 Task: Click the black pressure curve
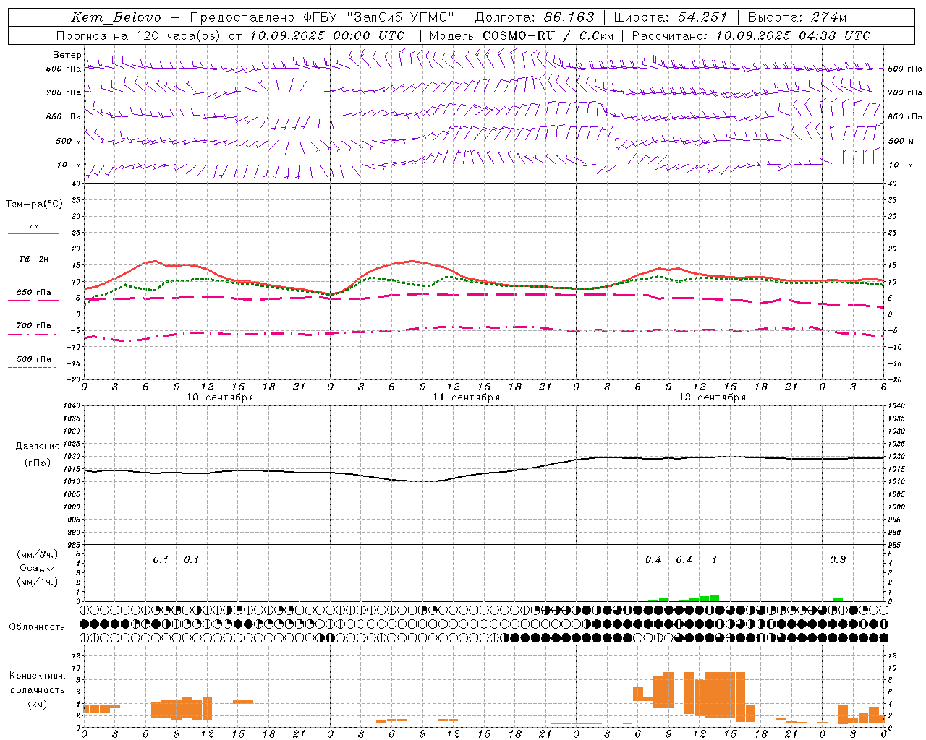coord(485,474)
